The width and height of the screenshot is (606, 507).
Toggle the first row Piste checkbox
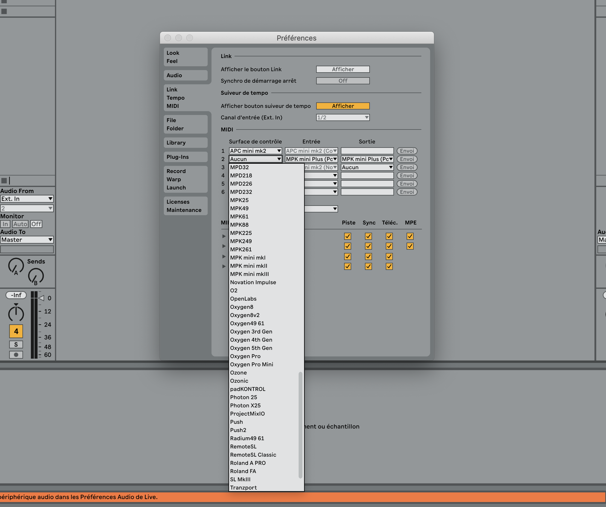347,236
